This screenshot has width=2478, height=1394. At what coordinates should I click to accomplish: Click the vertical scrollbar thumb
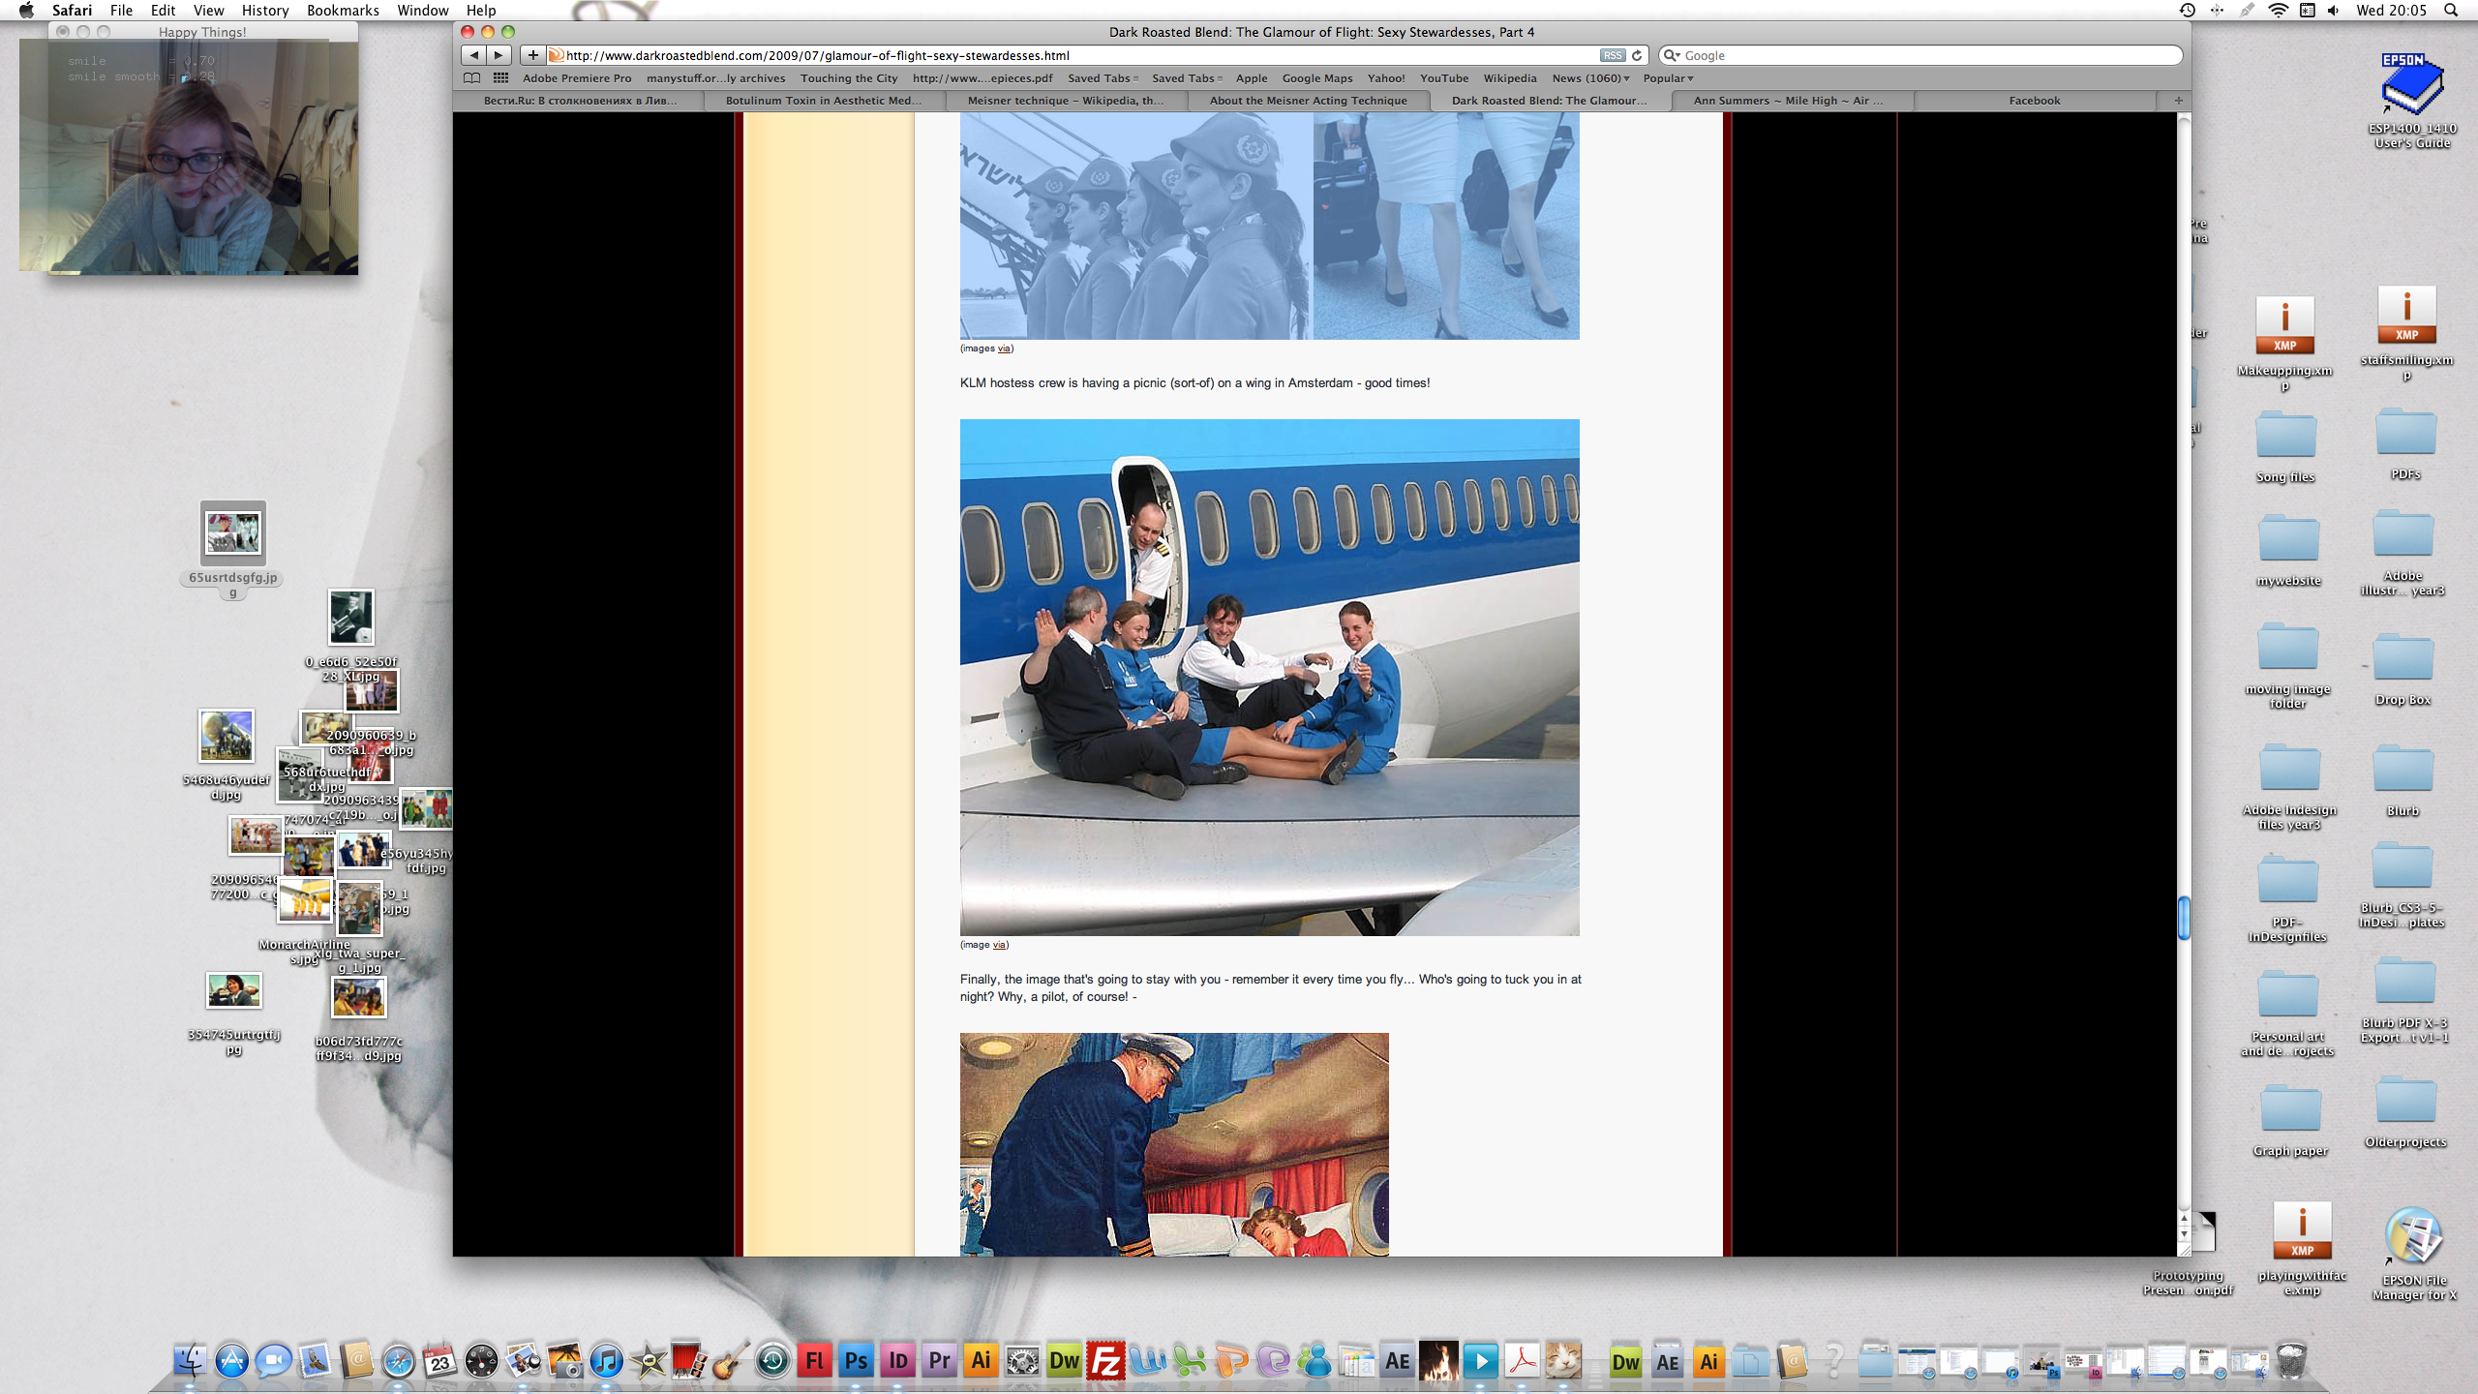pos(2184,918)
